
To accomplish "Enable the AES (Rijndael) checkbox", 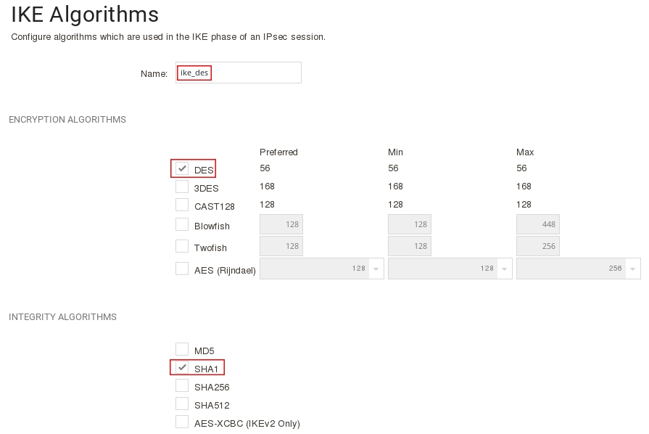I will pyautogui.click(x=182, y=269).
